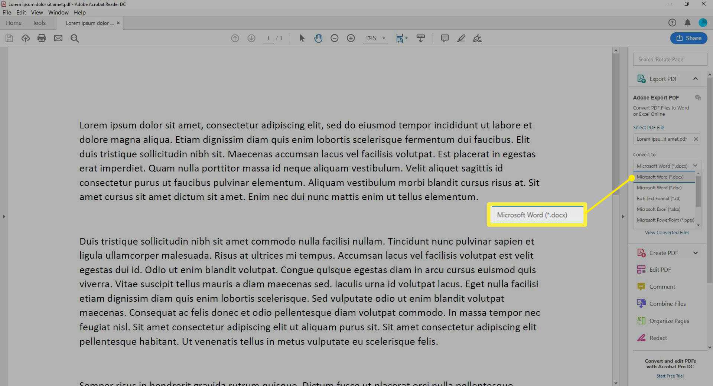This screenshot has width=713, height=386.
Task: Click the scrolling mode icon
Action: pyautogui.click(x=421, y=38)
